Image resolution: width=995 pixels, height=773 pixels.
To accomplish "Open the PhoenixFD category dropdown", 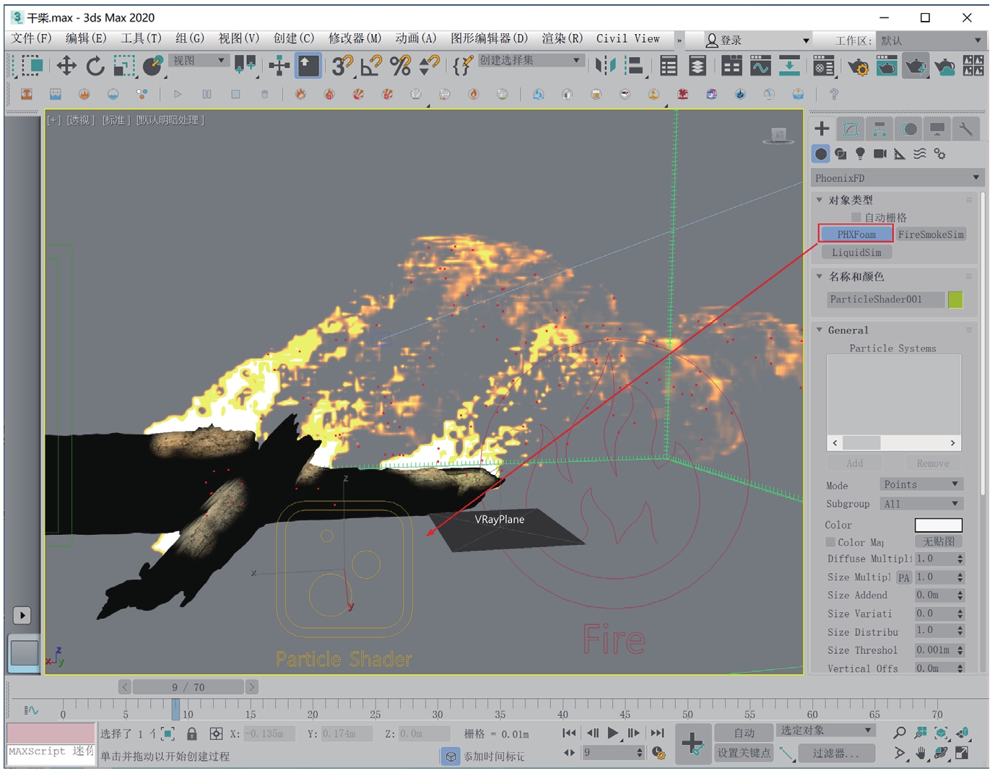I will coord(896,178).
